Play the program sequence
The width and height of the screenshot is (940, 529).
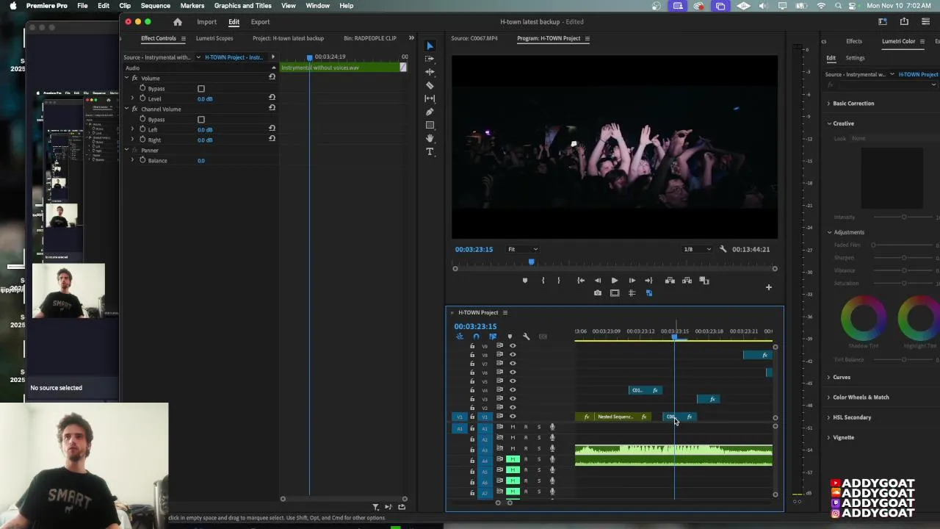click(615, 281)
